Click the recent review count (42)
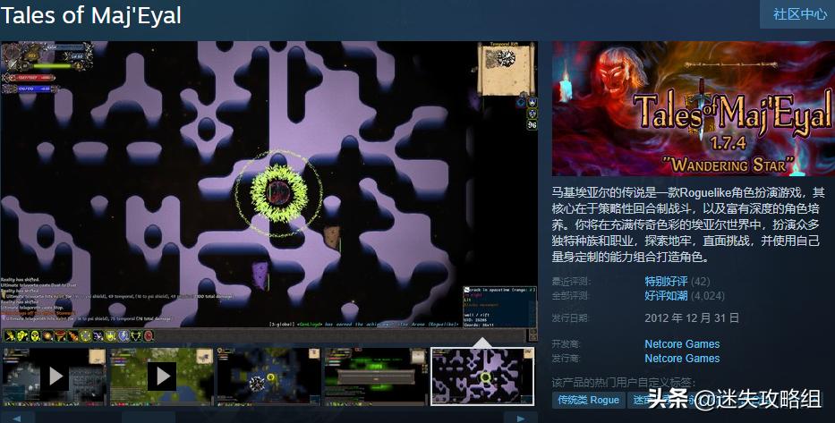This screenshot has width=835, height=423. (x=700, y=281)
